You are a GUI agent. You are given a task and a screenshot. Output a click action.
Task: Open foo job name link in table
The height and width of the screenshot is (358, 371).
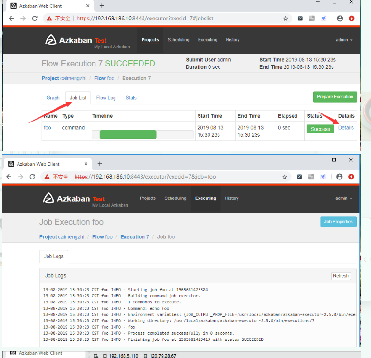(48, 128)
